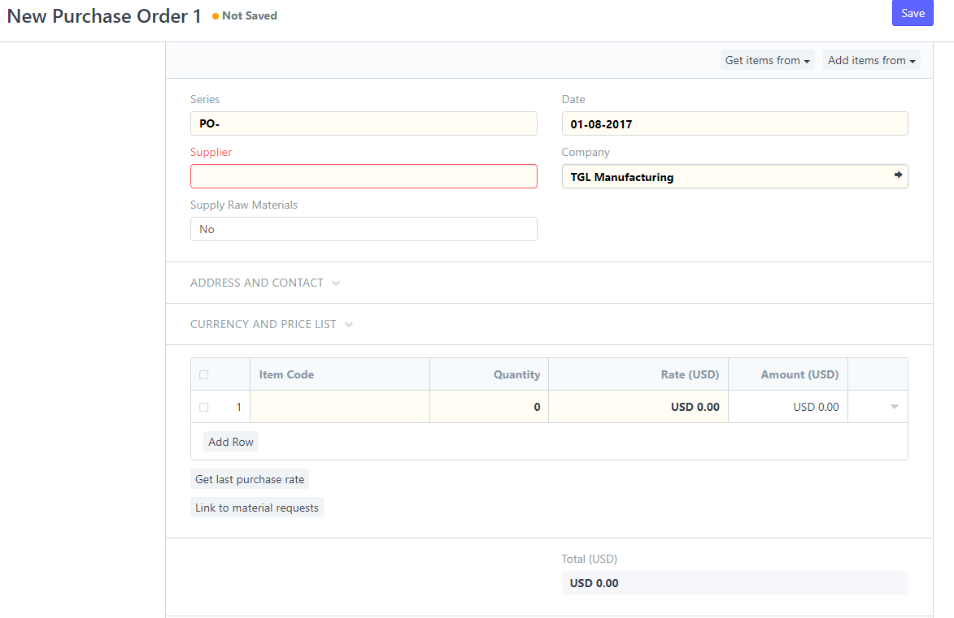Open row 1 via its row number link
The image size is (954, 618).
[238, 407]
